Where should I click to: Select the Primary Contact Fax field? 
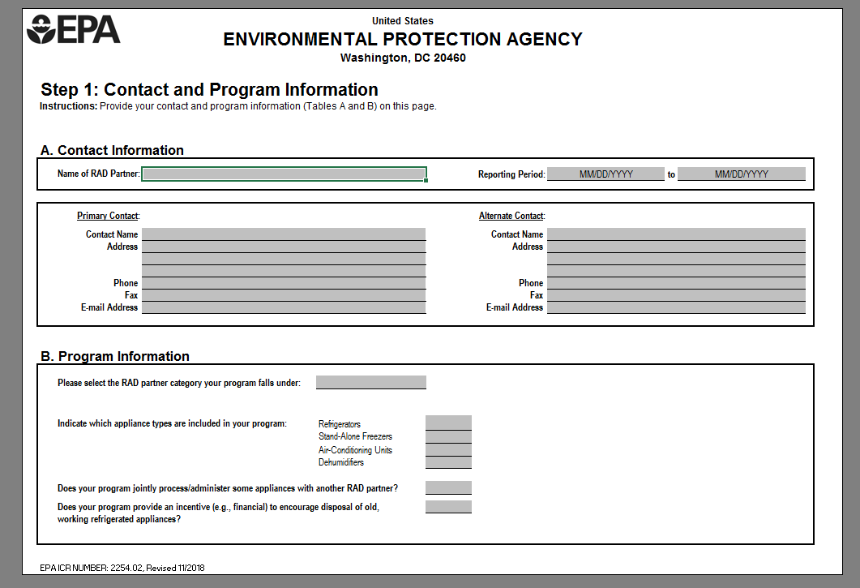(284, 295)
